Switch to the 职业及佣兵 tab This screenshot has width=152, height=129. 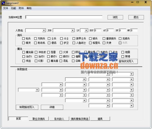click(x=39, y=119)
